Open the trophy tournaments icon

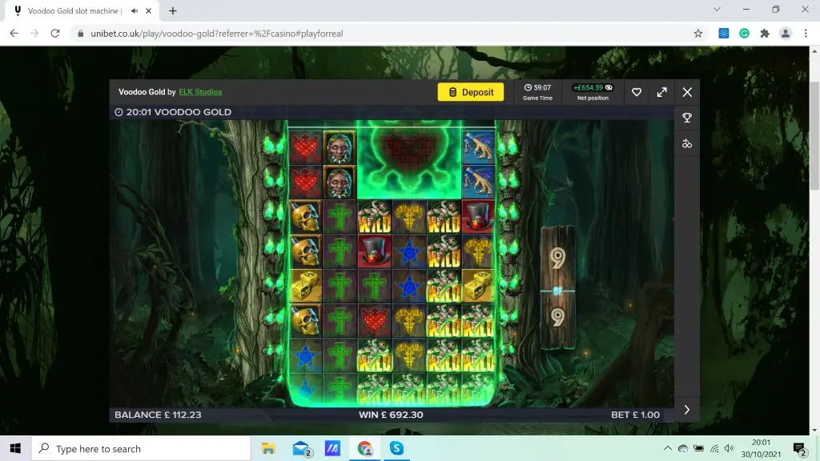[687, 118]
